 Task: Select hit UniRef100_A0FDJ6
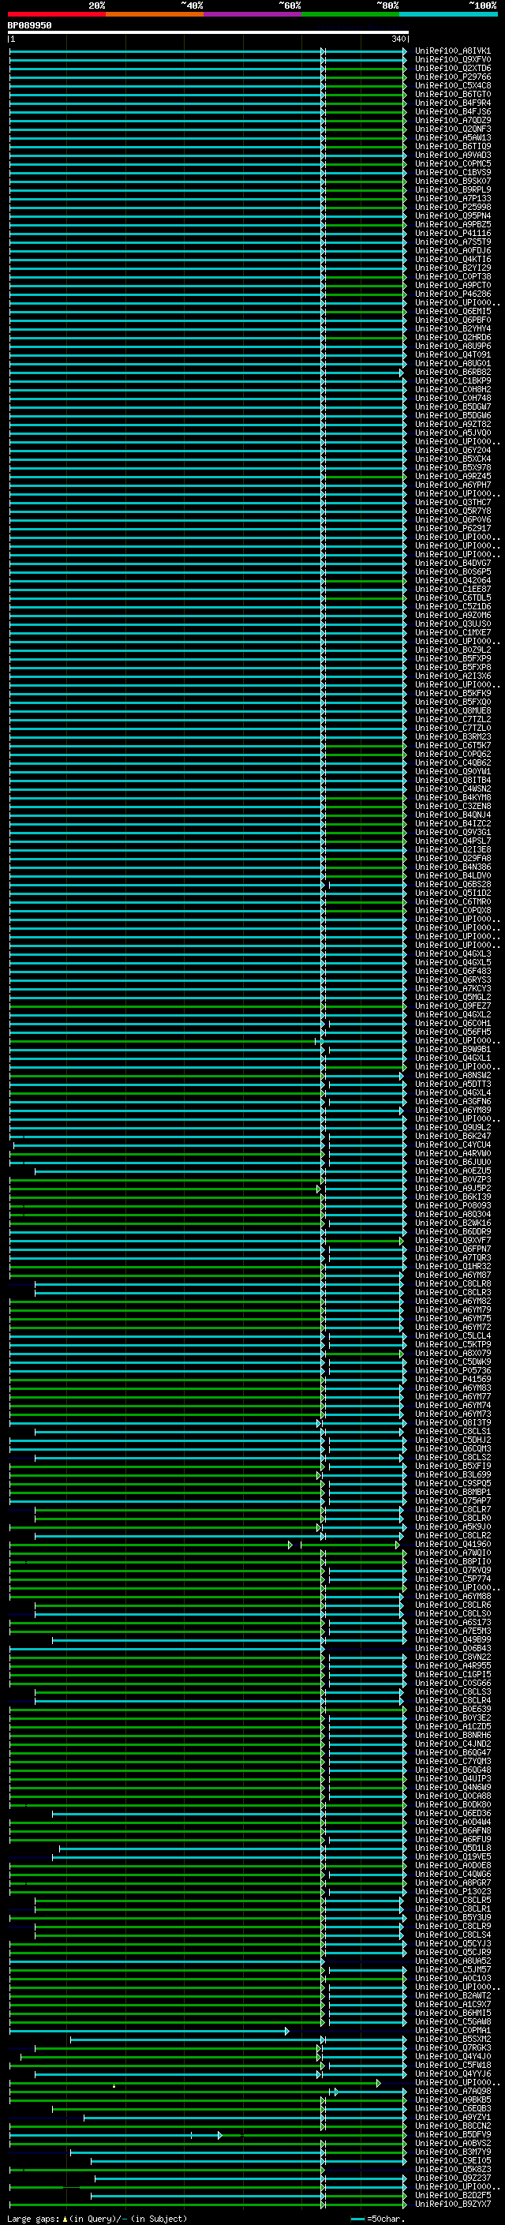click(x=453, y=250)
